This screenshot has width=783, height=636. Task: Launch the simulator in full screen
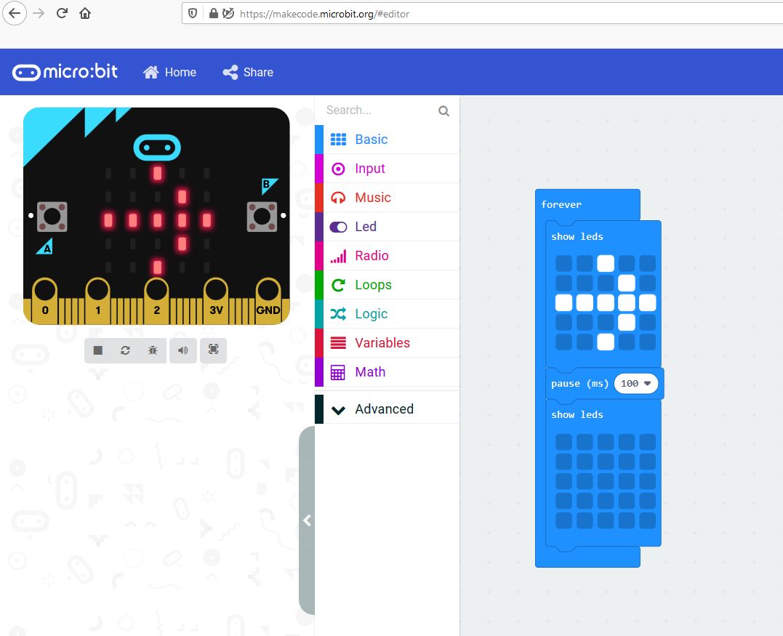pos(213,350)
